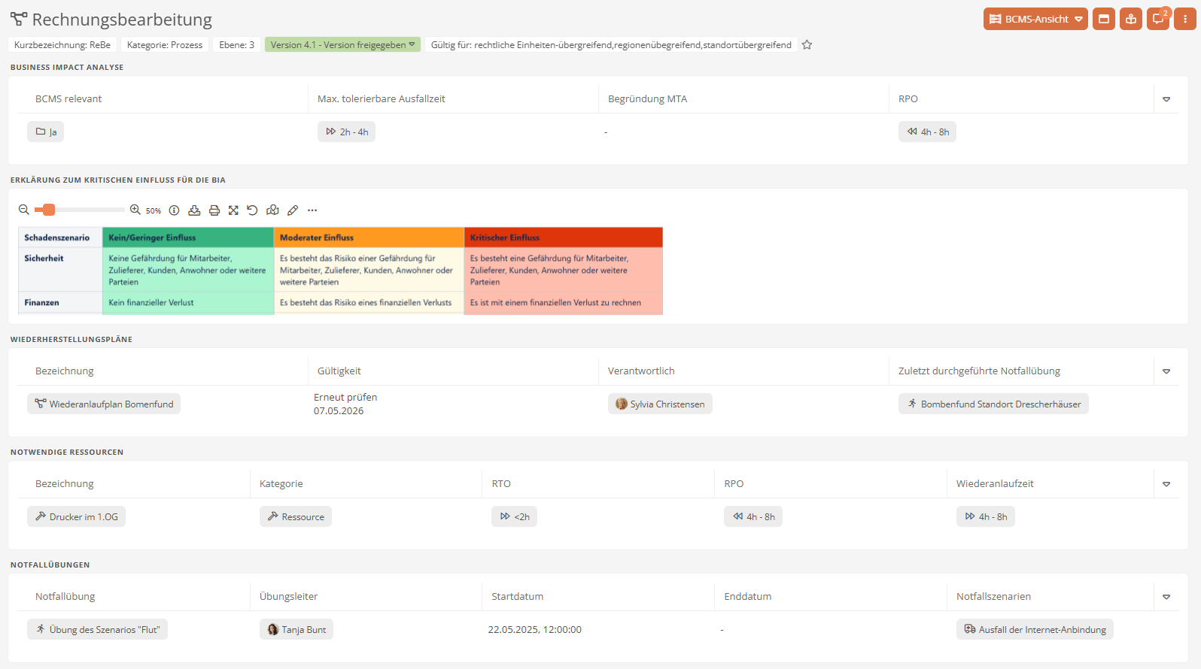Open Ausfall der Internet-Anbindung scenario
The height and width of the screenshot is (669, 1201).
1035,629
